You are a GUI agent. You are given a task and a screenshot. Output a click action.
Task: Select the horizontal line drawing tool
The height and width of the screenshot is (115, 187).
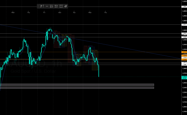coord(47,6)
